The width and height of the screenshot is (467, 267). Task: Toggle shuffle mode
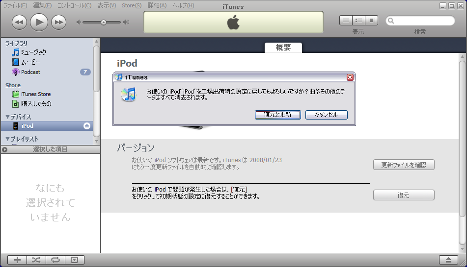click(x=36, y=260)
